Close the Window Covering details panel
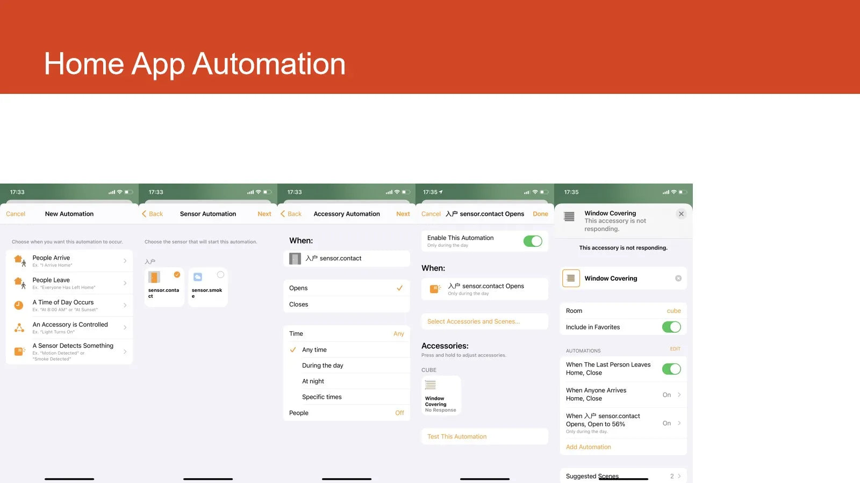Viewport: 860px width, 483px height. (681, 214)
